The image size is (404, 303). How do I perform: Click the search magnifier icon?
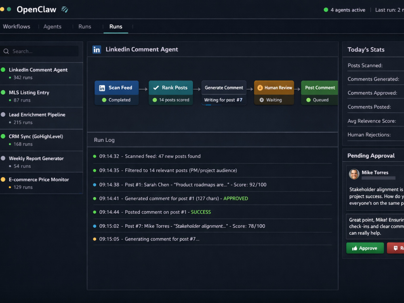[6, 51]
